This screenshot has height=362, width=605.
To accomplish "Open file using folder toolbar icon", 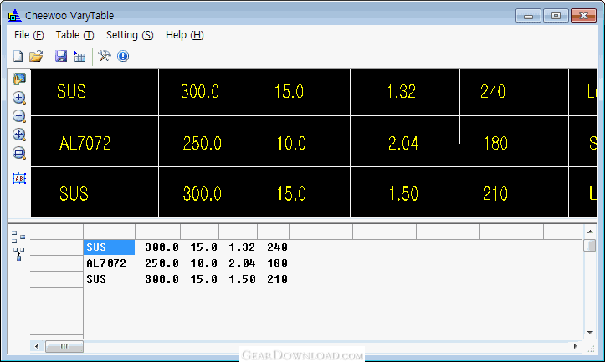I will (36, 56).
